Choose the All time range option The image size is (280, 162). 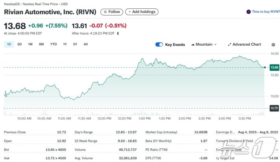(x=86, y=44)
